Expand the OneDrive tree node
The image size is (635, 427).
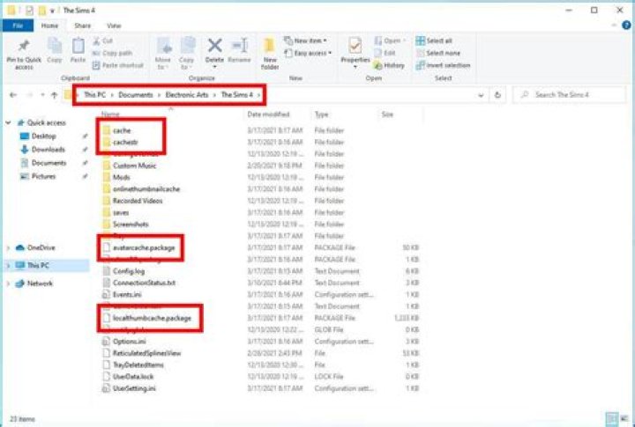coord(8,248)
